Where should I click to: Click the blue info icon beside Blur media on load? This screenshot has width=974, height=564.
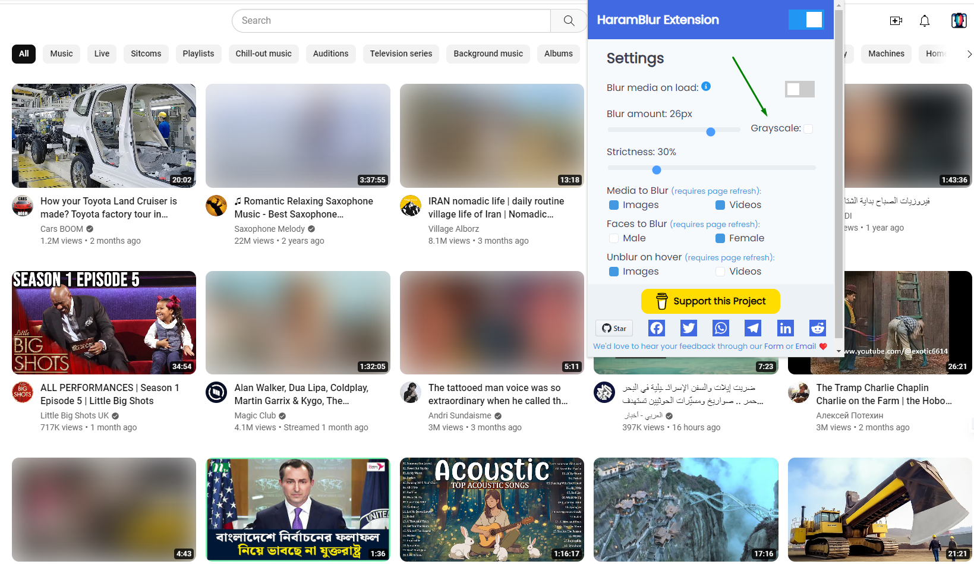point(706,86)
